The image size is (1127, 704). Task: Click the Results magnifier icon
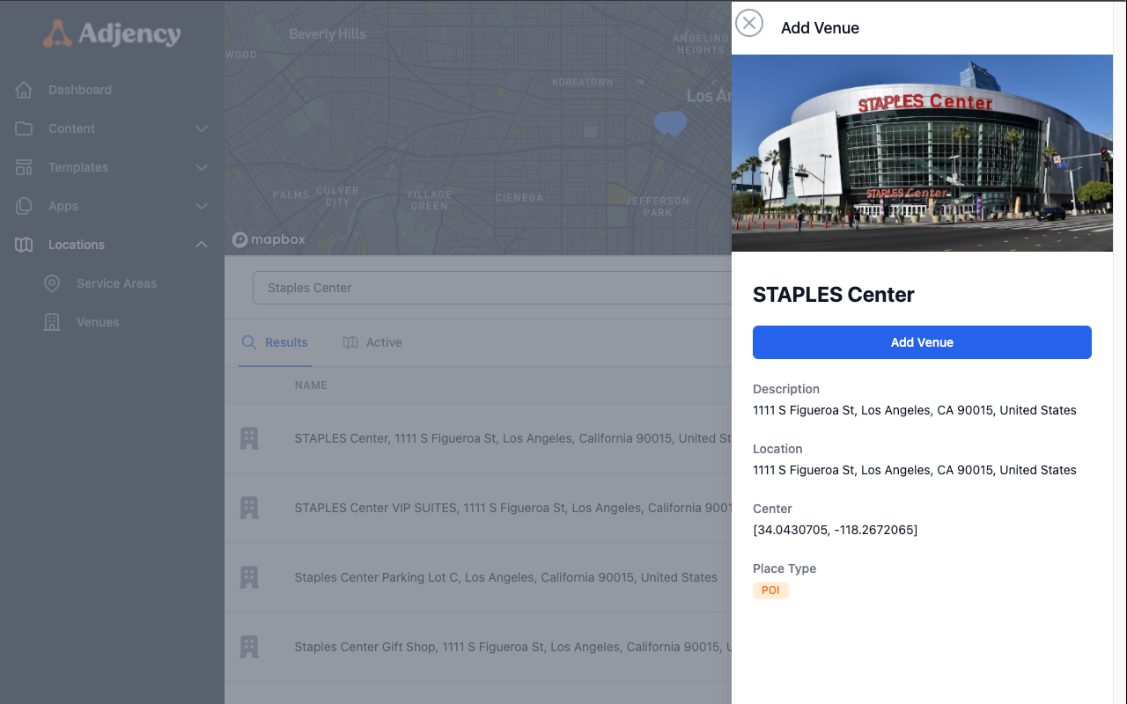click(249, 342)
